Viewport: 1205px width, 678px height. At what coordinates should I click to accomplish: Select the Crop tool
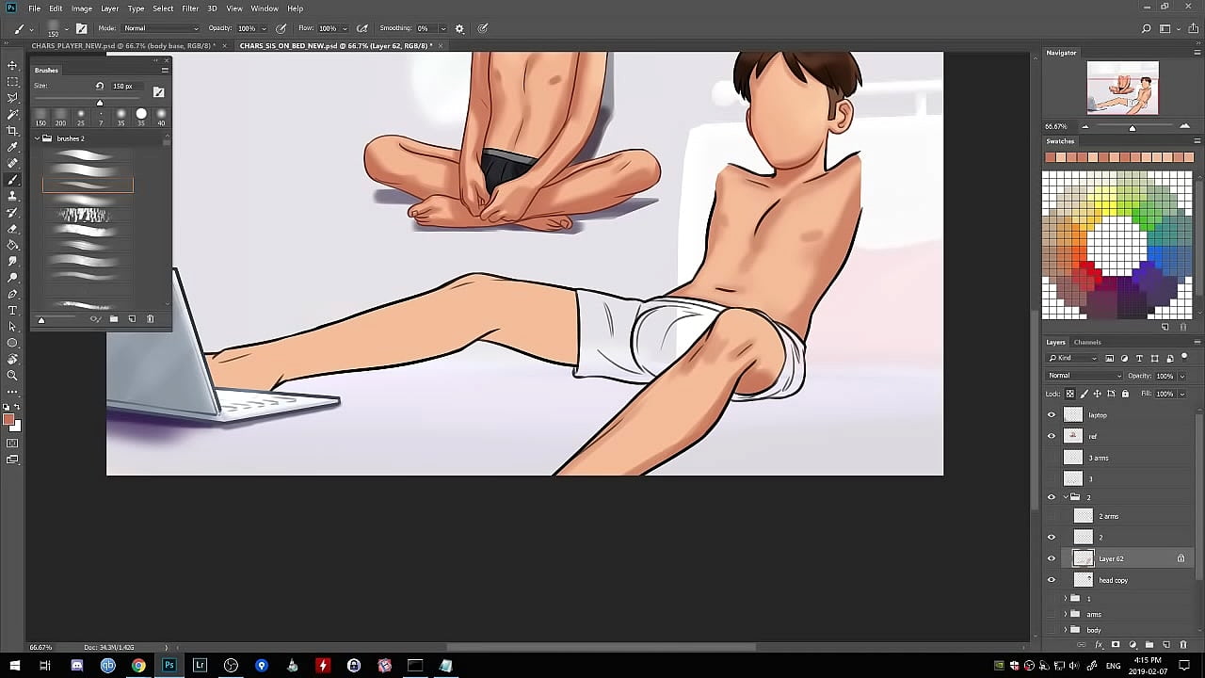(12, 130)
